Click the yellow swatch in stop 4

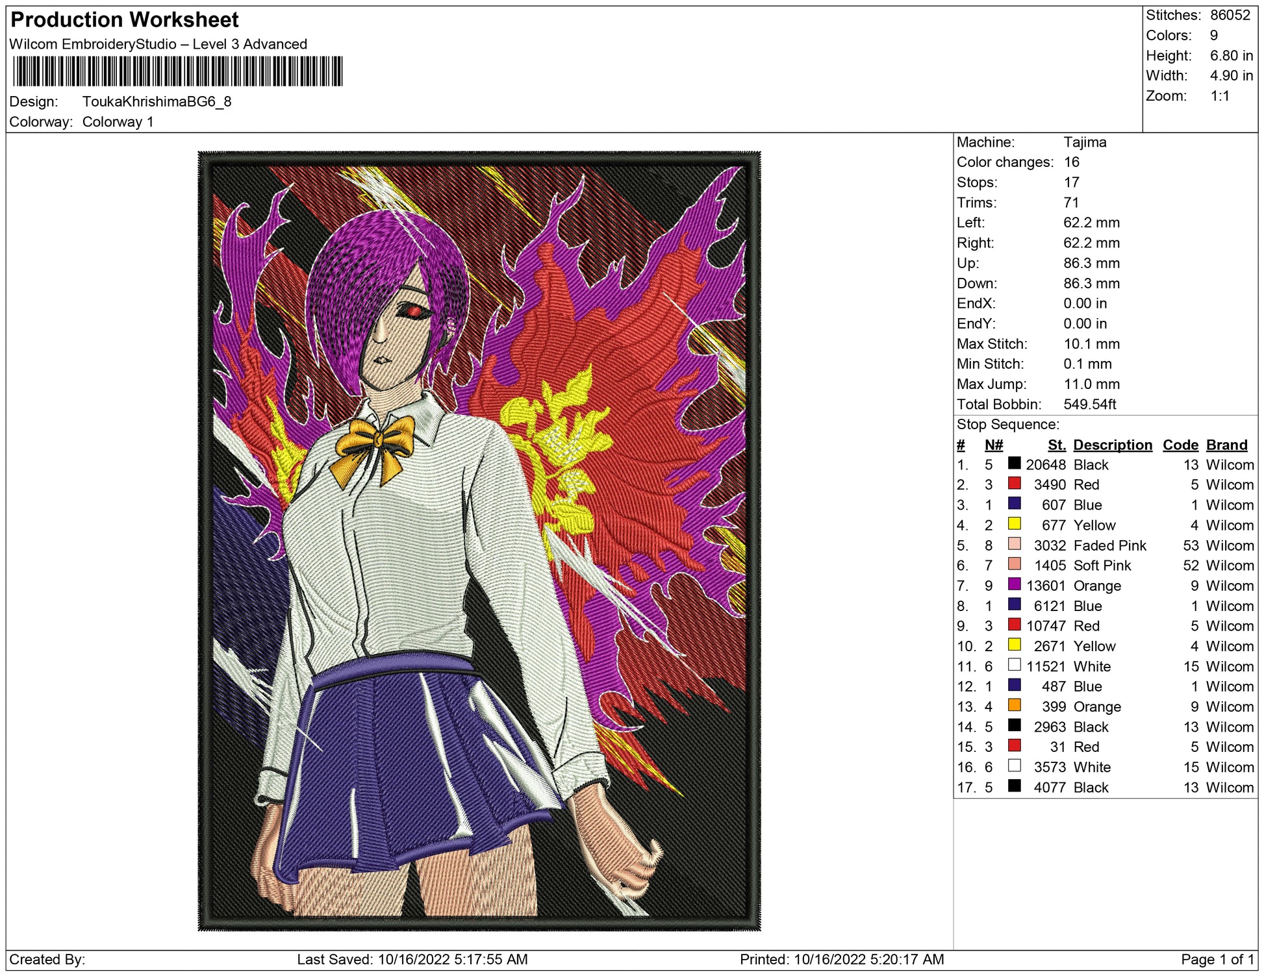tap(1014, 523)
